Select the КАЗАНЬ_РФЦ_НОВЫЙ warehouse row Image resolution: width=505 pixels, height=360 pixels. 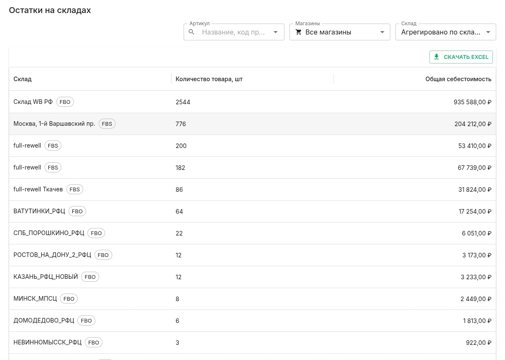[x=252, y=277]
